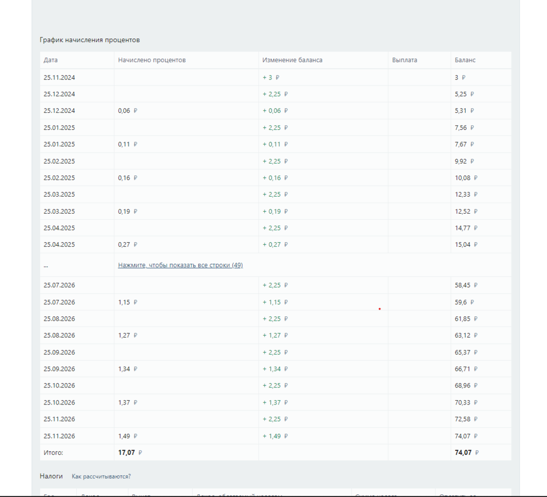Screen dimensions: 547x497
Task: Click the 'Баланс' column header
Action: pos(465,60)
